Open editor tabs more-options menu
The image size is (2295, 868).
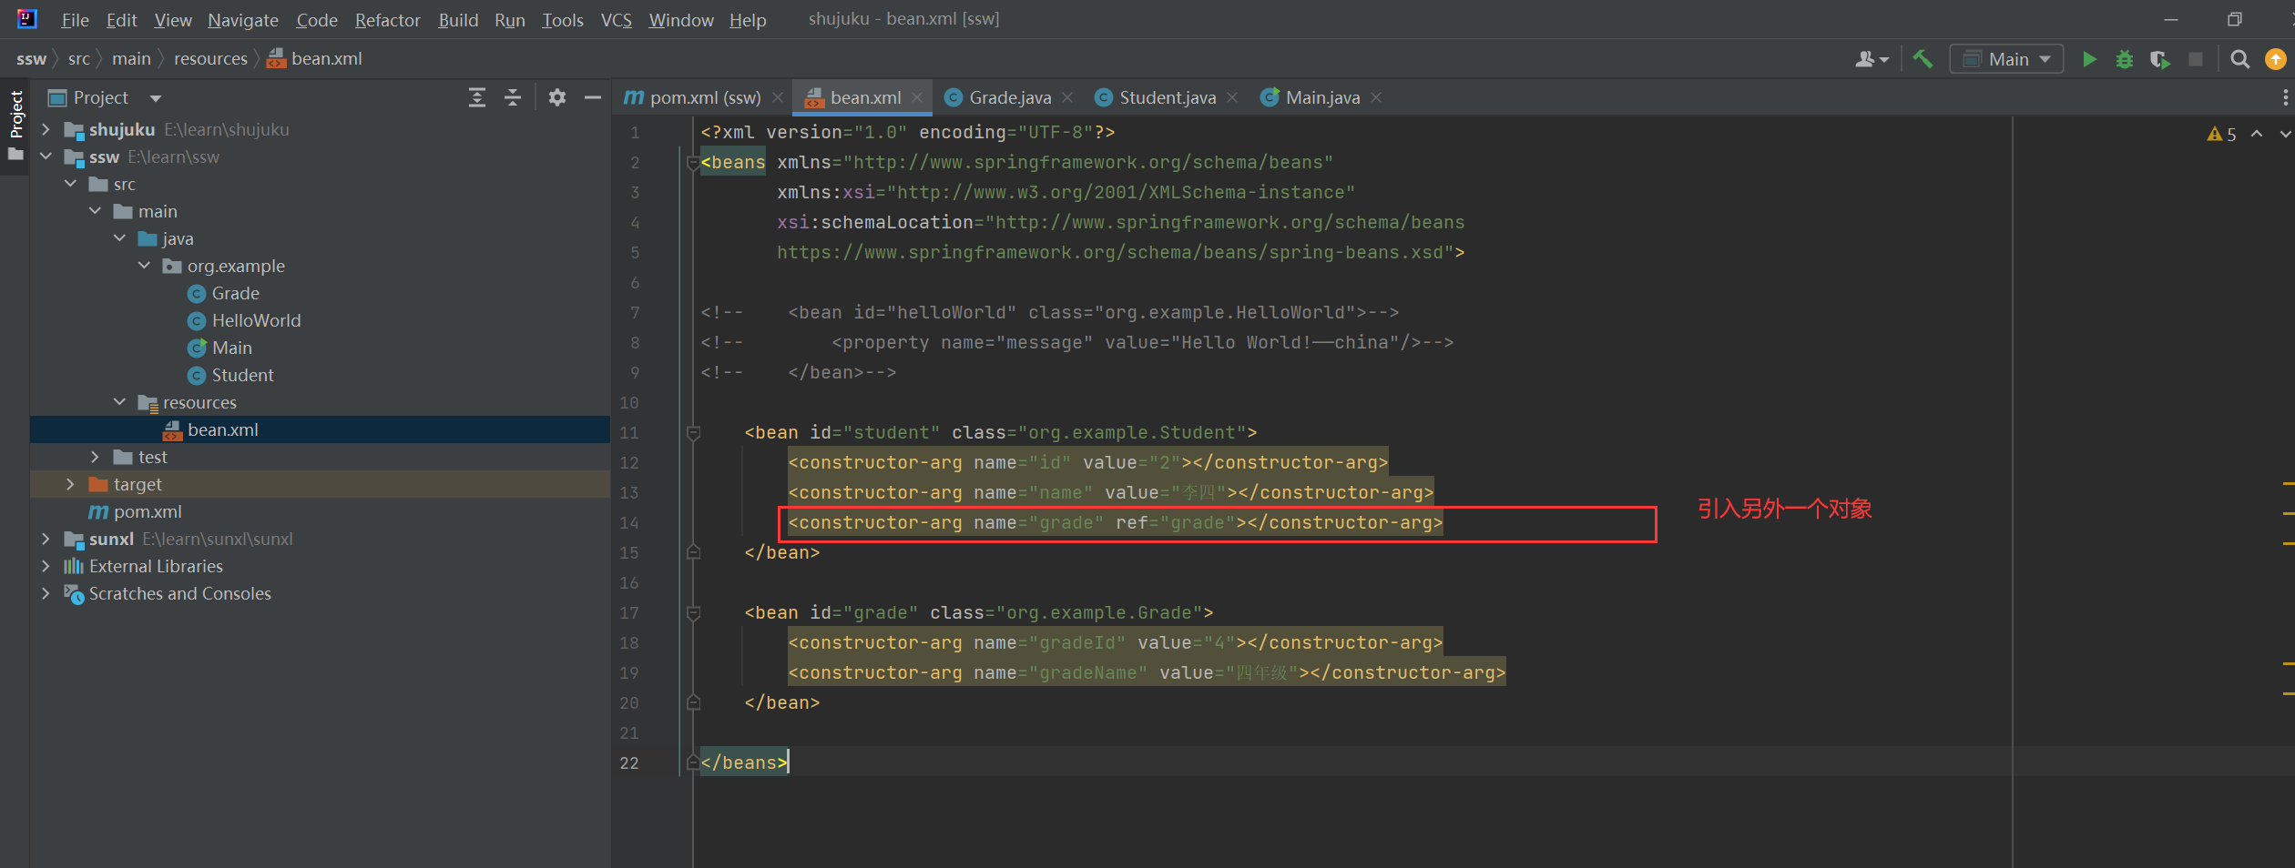2285,97
